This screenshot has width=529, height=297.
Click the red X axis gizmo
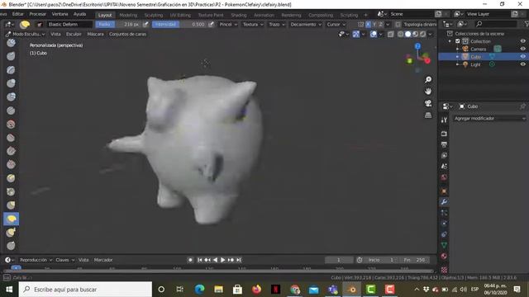click(427, 60)
